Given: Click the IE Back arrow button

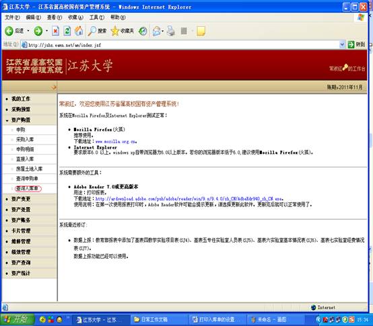Looking at the screenshot, I should [x=9, y=31].
